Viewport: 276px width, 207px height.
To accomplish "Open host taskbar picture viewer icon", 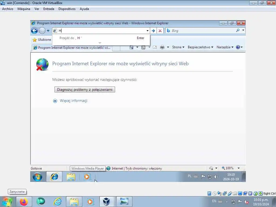I will point(124,202).
